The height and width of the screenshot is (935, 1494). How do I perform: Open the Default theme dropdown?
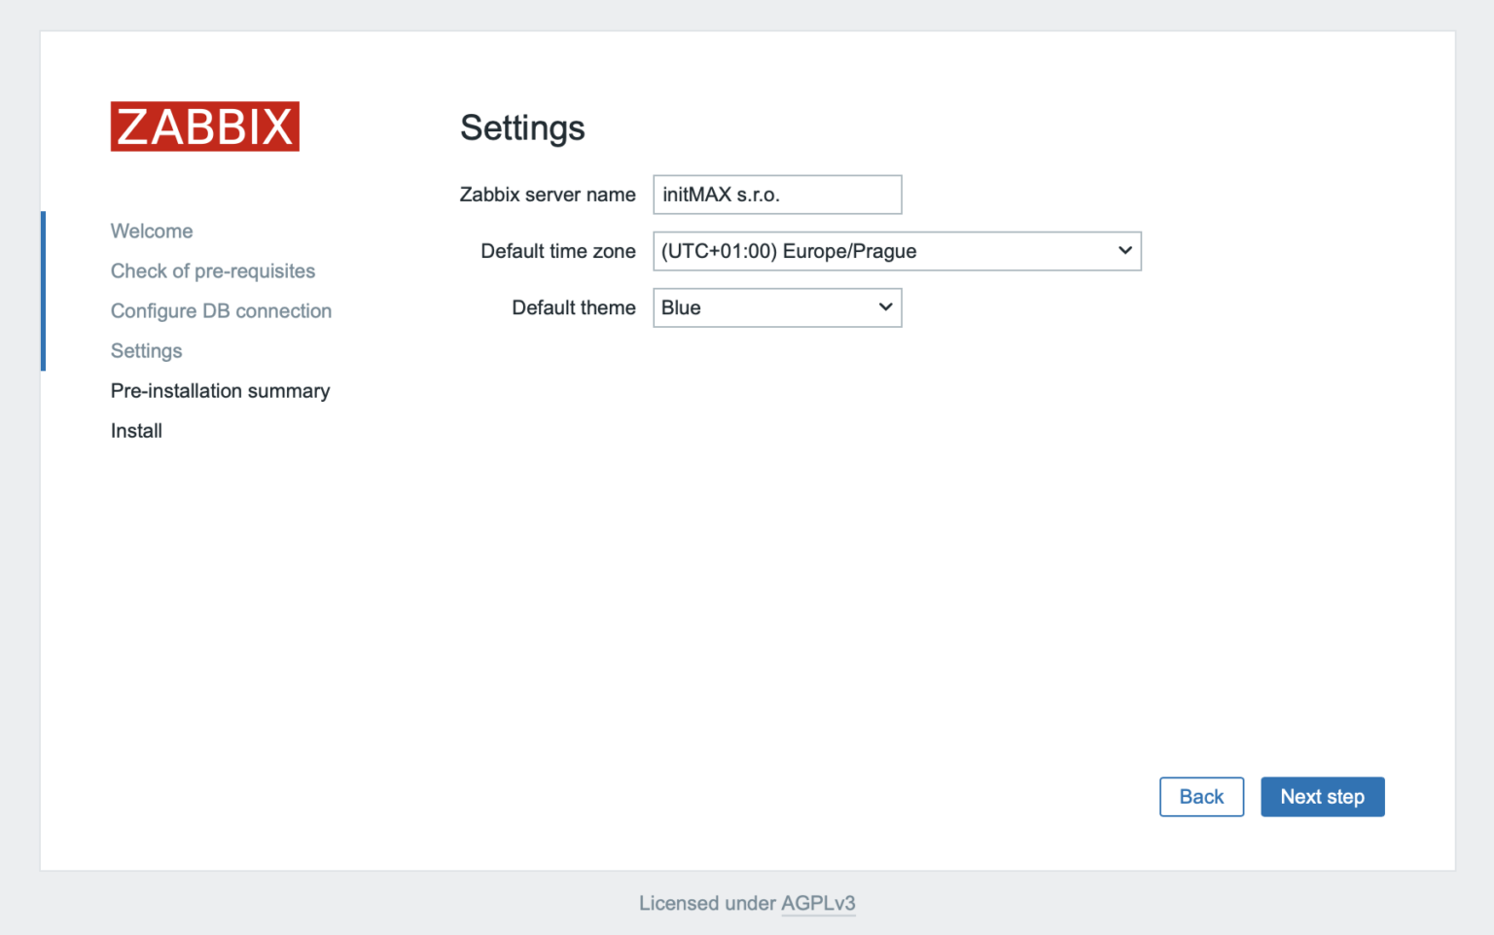[x=776, y=307]
